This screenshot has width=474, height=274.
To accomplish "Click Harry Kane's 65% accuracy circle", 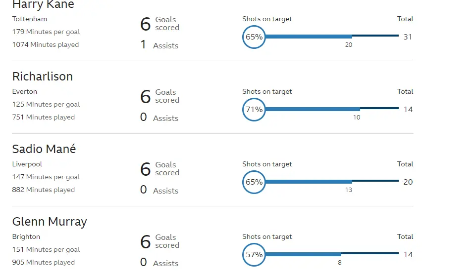I will [254, 37].
